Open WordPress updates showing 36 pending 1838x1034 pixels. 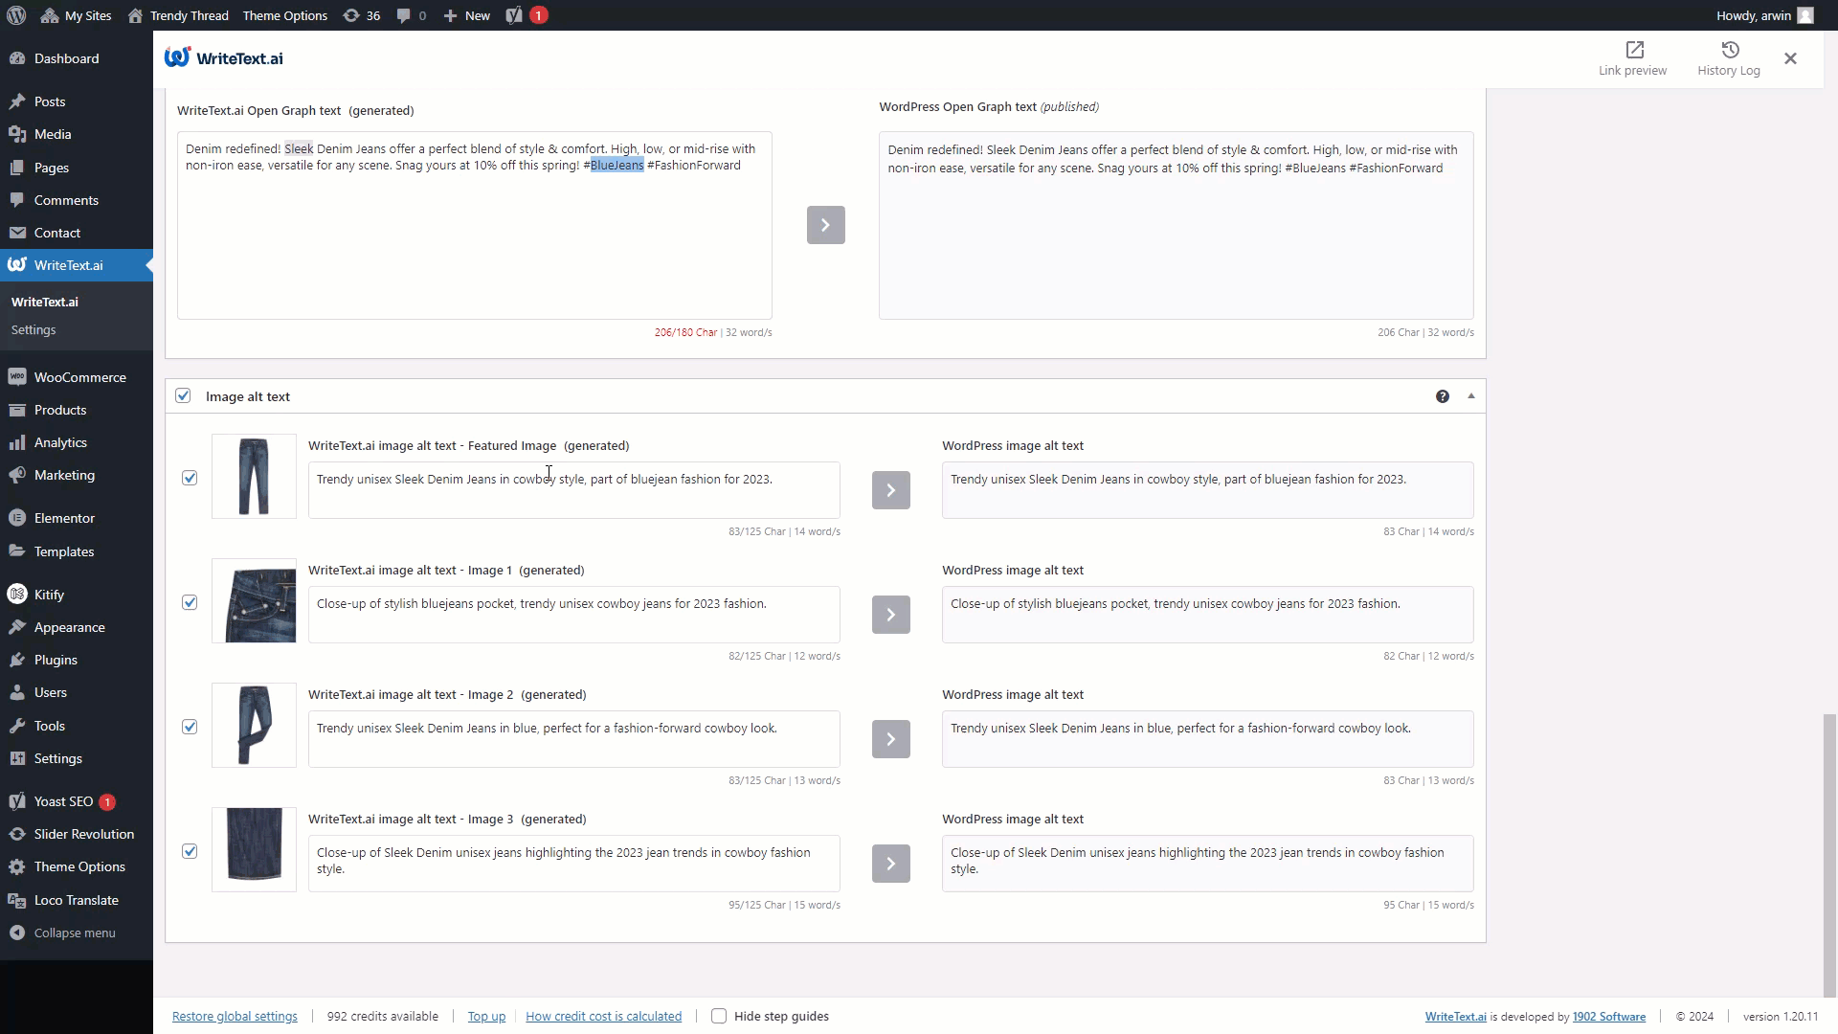[x=361, y=15]
